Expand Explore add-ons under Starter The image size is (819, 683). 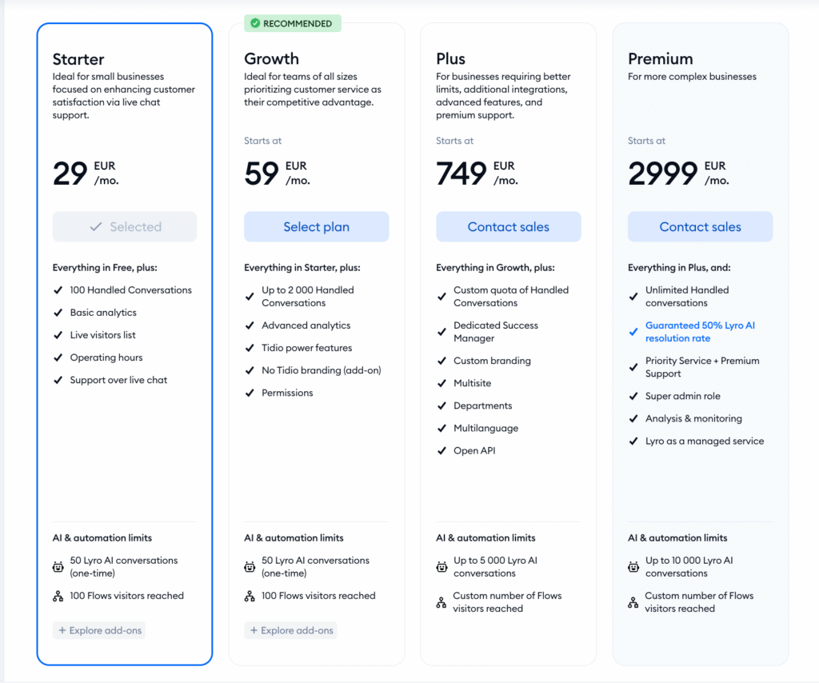pos(99,630)
